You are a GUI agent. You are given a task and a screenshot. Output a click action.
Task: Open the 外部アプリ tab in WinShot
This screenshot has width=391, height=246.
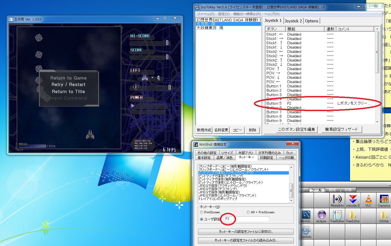click(x=246, y=153)
